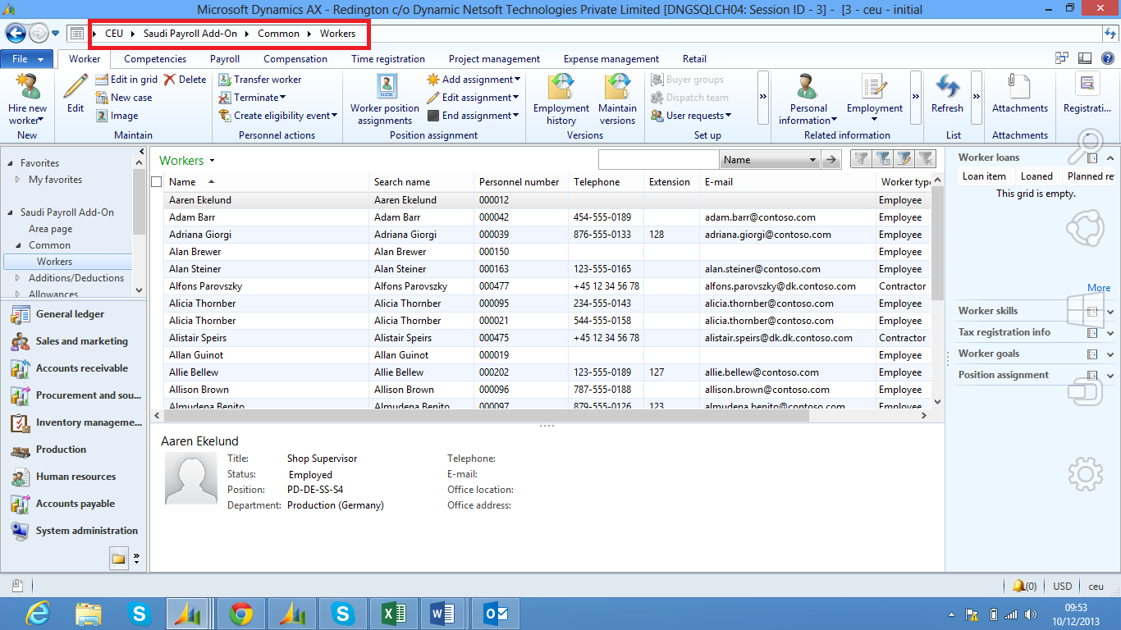This screenshot has height=630, width=1121.
Task: Open Google Chrome from taskbar
Action: point(240,614)
